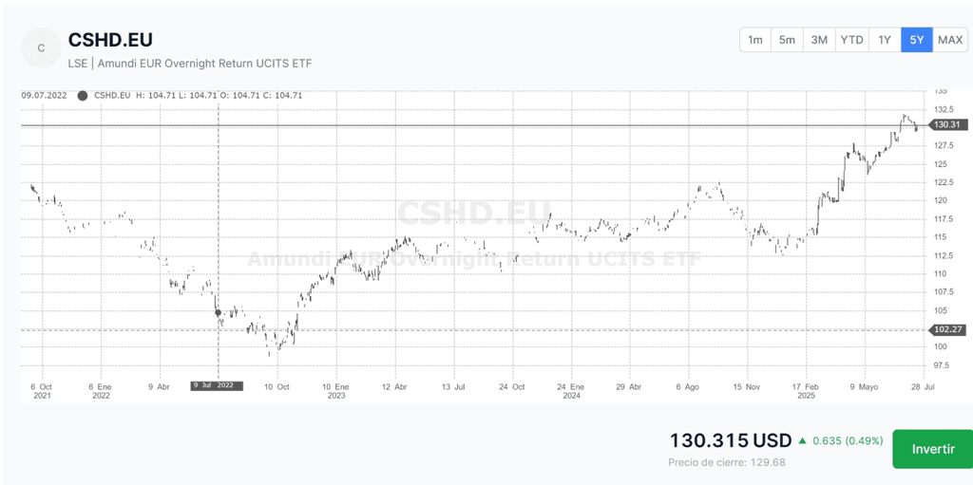Click the active 5Y range button
The image size is (973, 485).
click(916, 40)
